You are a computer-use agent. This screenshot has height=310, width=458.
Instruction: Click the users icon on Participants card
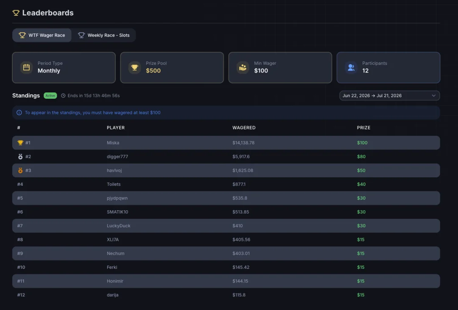351,67
